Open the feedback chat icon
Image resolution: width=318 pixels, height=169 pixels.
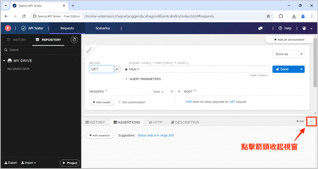pos(261,28)
